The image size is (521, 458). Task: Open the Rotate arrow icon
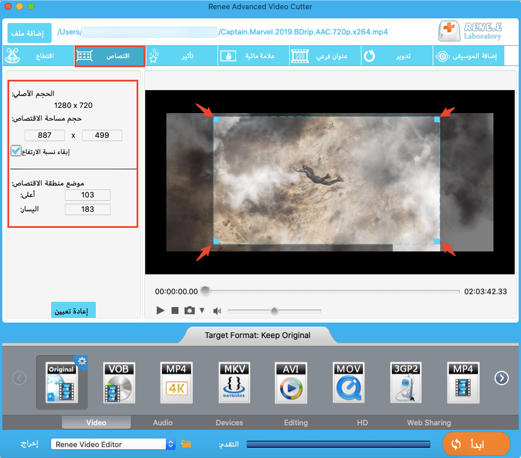point(370,56)
